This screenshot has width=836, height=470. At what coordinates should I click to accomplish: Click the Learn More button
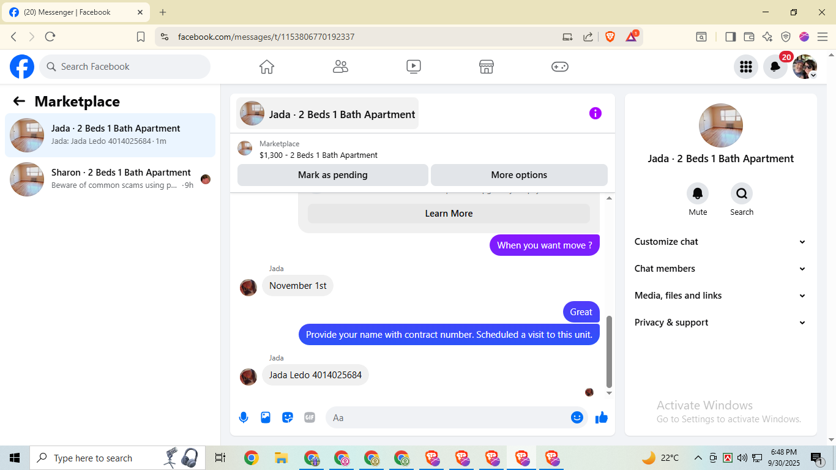pos(449,214)
